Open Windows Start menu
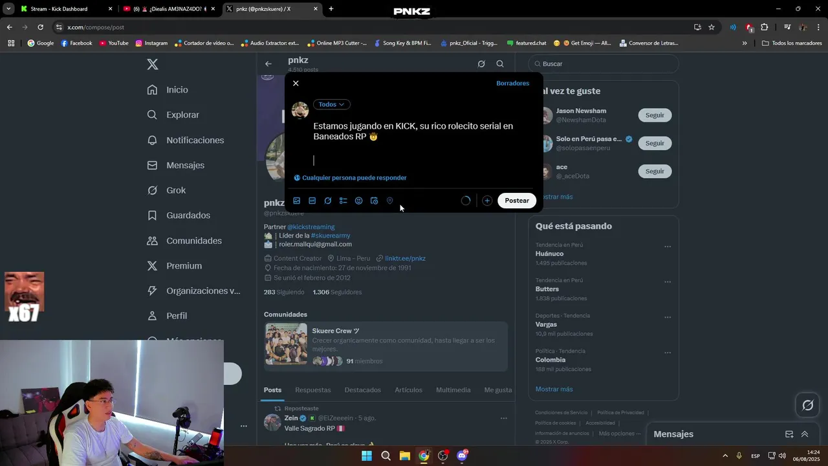The image size is (828, 466). point(367,456)
